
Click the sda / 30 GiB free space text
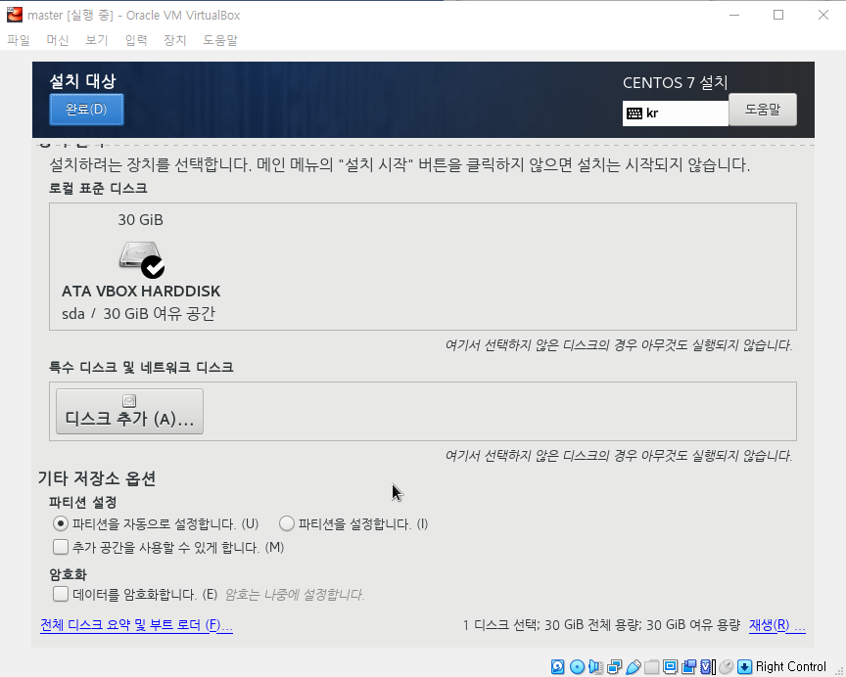(x=139, y=314)
